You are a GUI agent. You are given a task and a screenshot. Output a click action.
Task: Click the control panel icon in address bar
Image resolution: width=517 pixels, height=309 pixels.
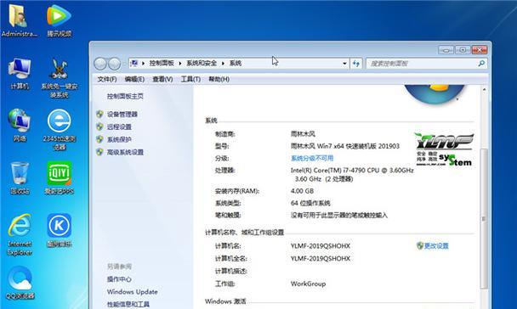(134, 63)
